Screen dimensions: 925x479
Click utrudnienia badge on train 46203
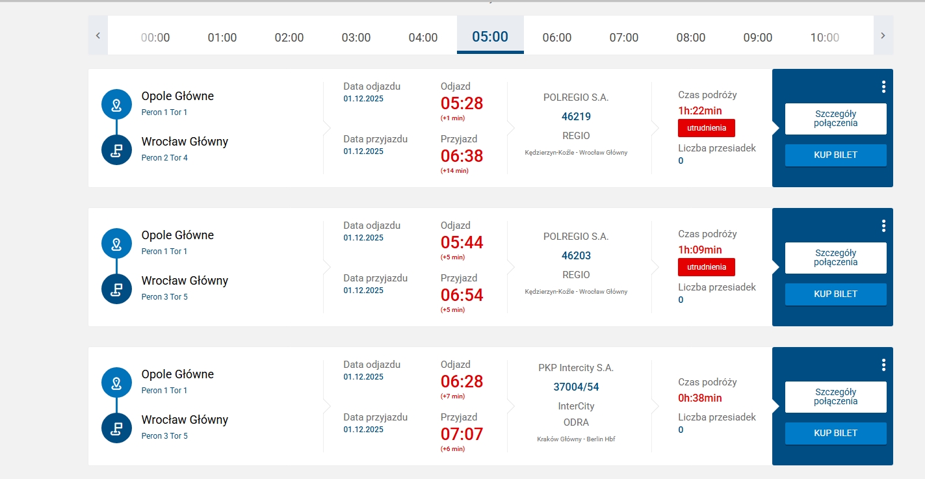706,267
